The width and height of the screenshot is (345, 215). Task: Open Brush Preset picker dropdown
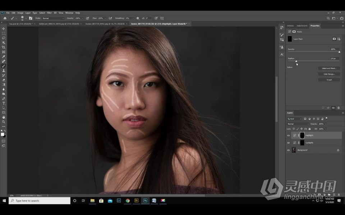(x=26, y=18)
